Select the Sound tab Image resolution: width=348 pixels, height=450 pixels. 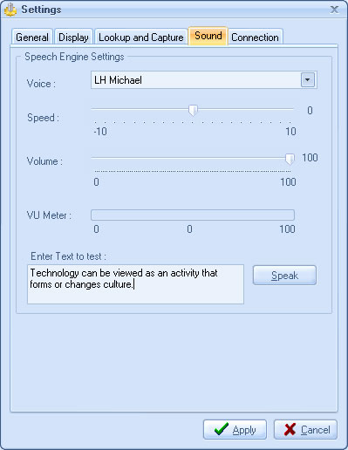pos(208,36)
